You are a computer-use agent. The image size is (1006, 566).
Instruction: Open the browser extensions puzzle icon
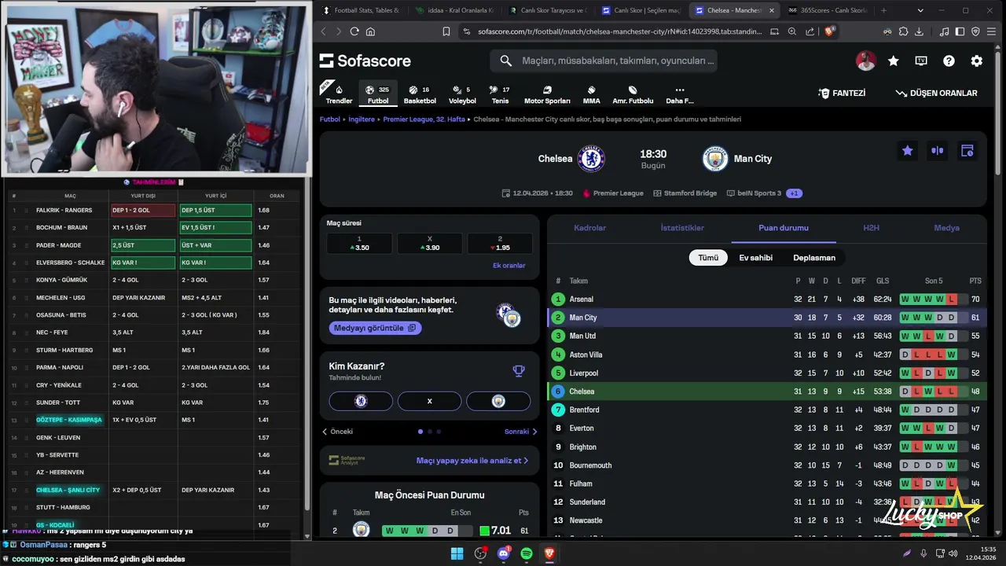pyautogui.click(x=903, y=31)
